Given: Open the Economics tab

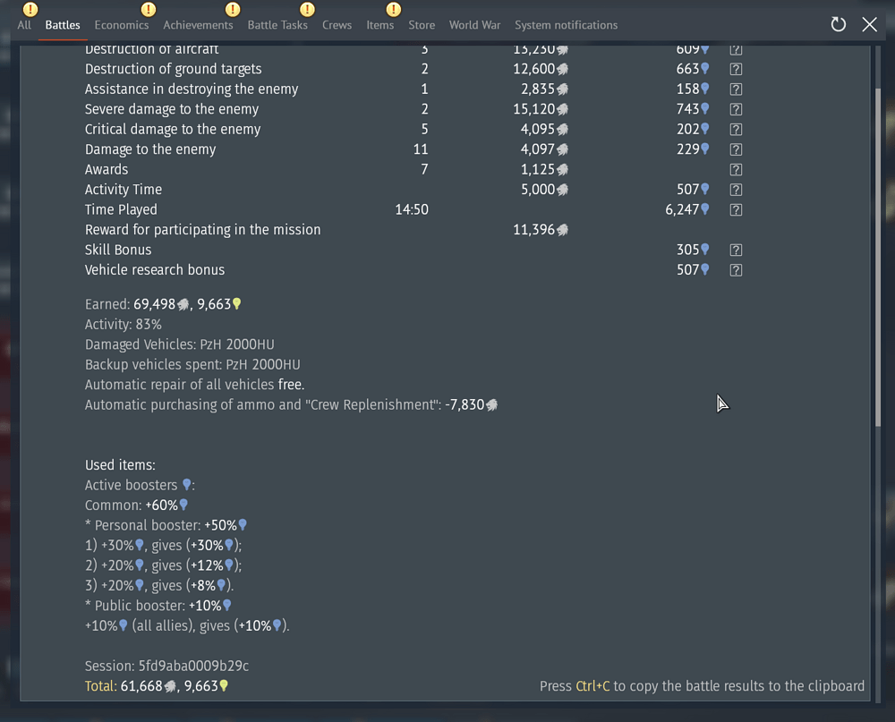Looking at the screenshot, I should click(x=122, y=25).
